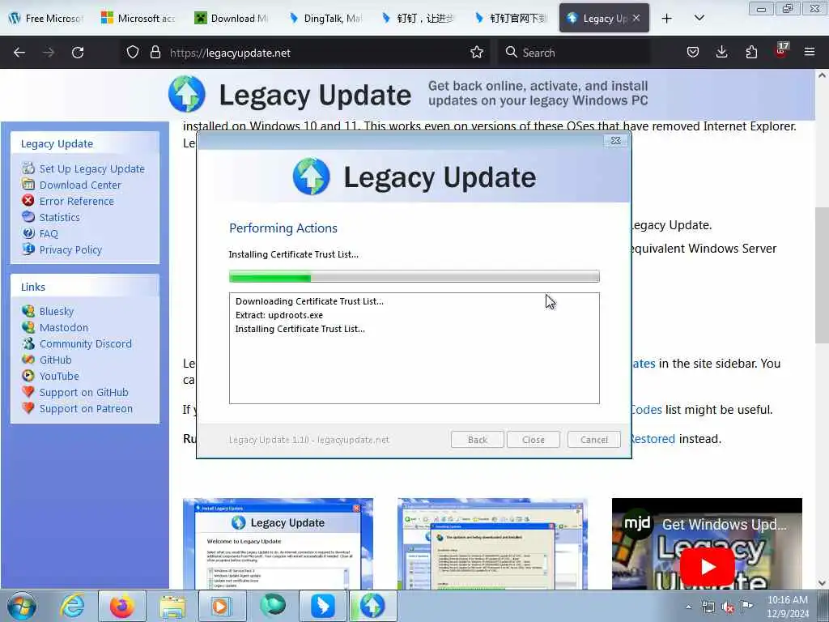Open the updates downloading screenshot thumbnail

coord(492,543)
